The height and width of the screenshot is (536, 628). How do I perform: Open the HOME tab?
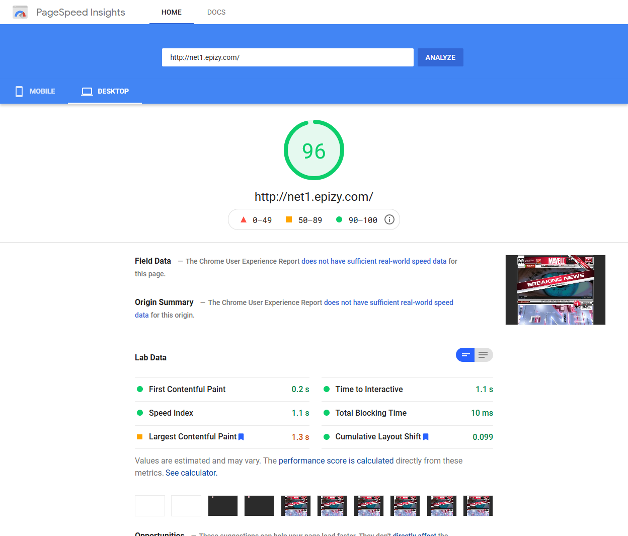pos(172,12)
